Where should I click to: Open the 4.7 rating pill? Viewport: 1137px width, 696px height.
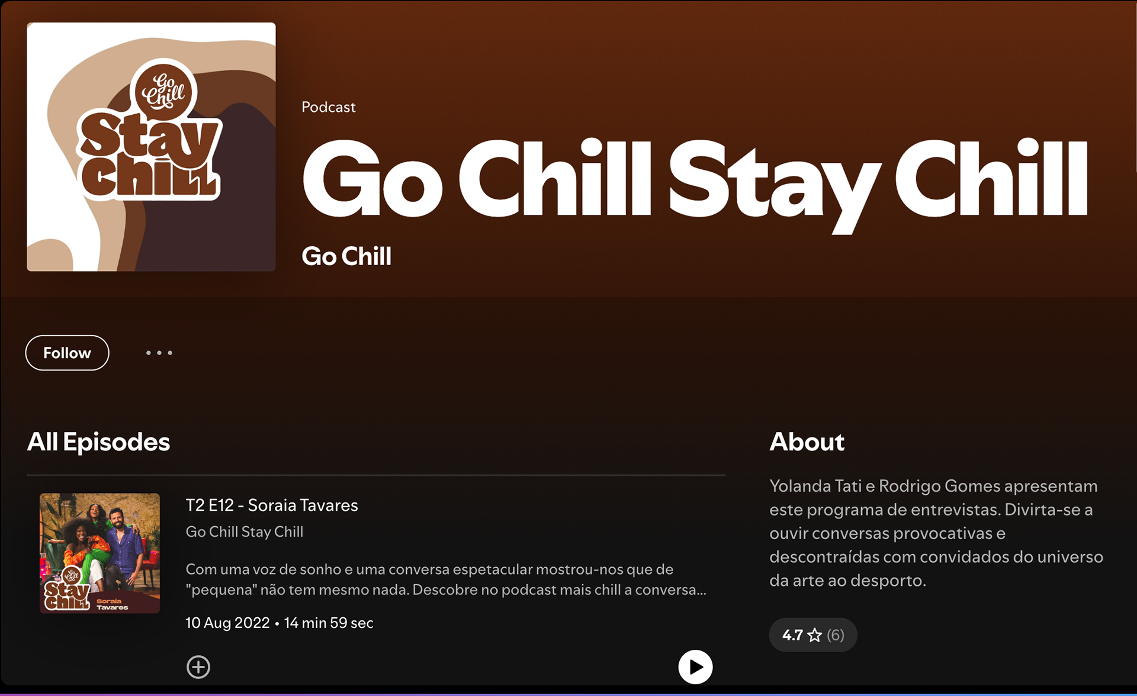813,635
